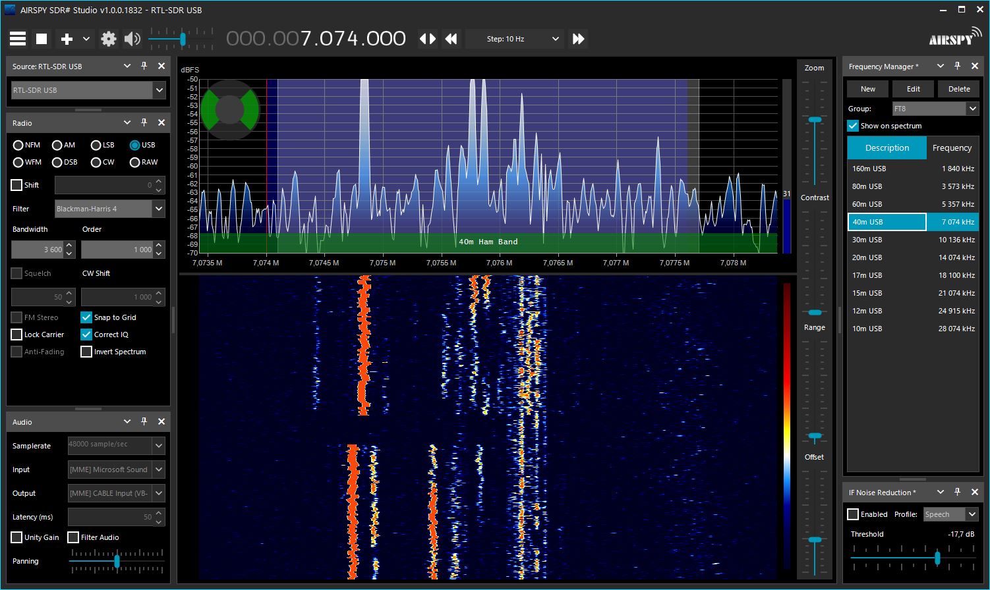Step frequency down with the rewind icon
The height and width of the screenshot is (590, 990).
451,39
